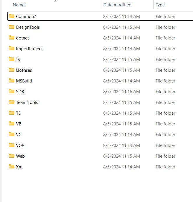Select the SDK folder name
193x205 pixels.
click(x=20, y=92)
